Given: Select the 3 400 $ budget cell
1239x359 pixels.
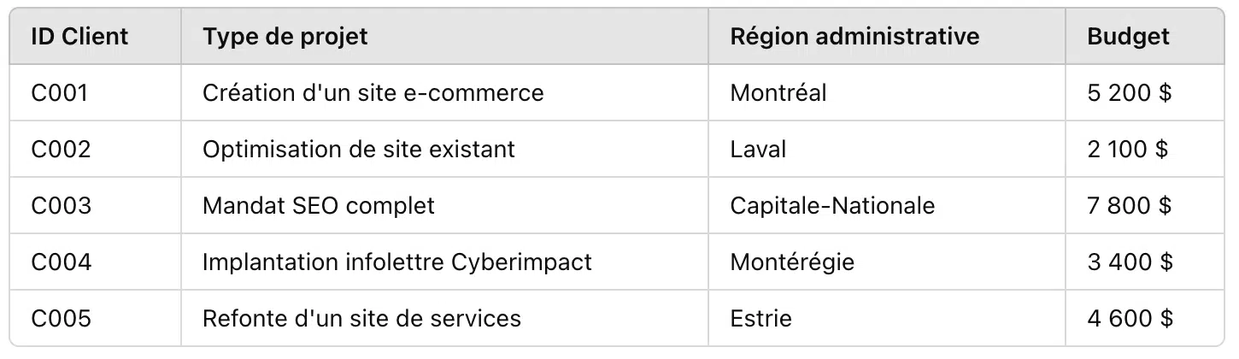Looking at the screenshot, I should pos(1148,262).
